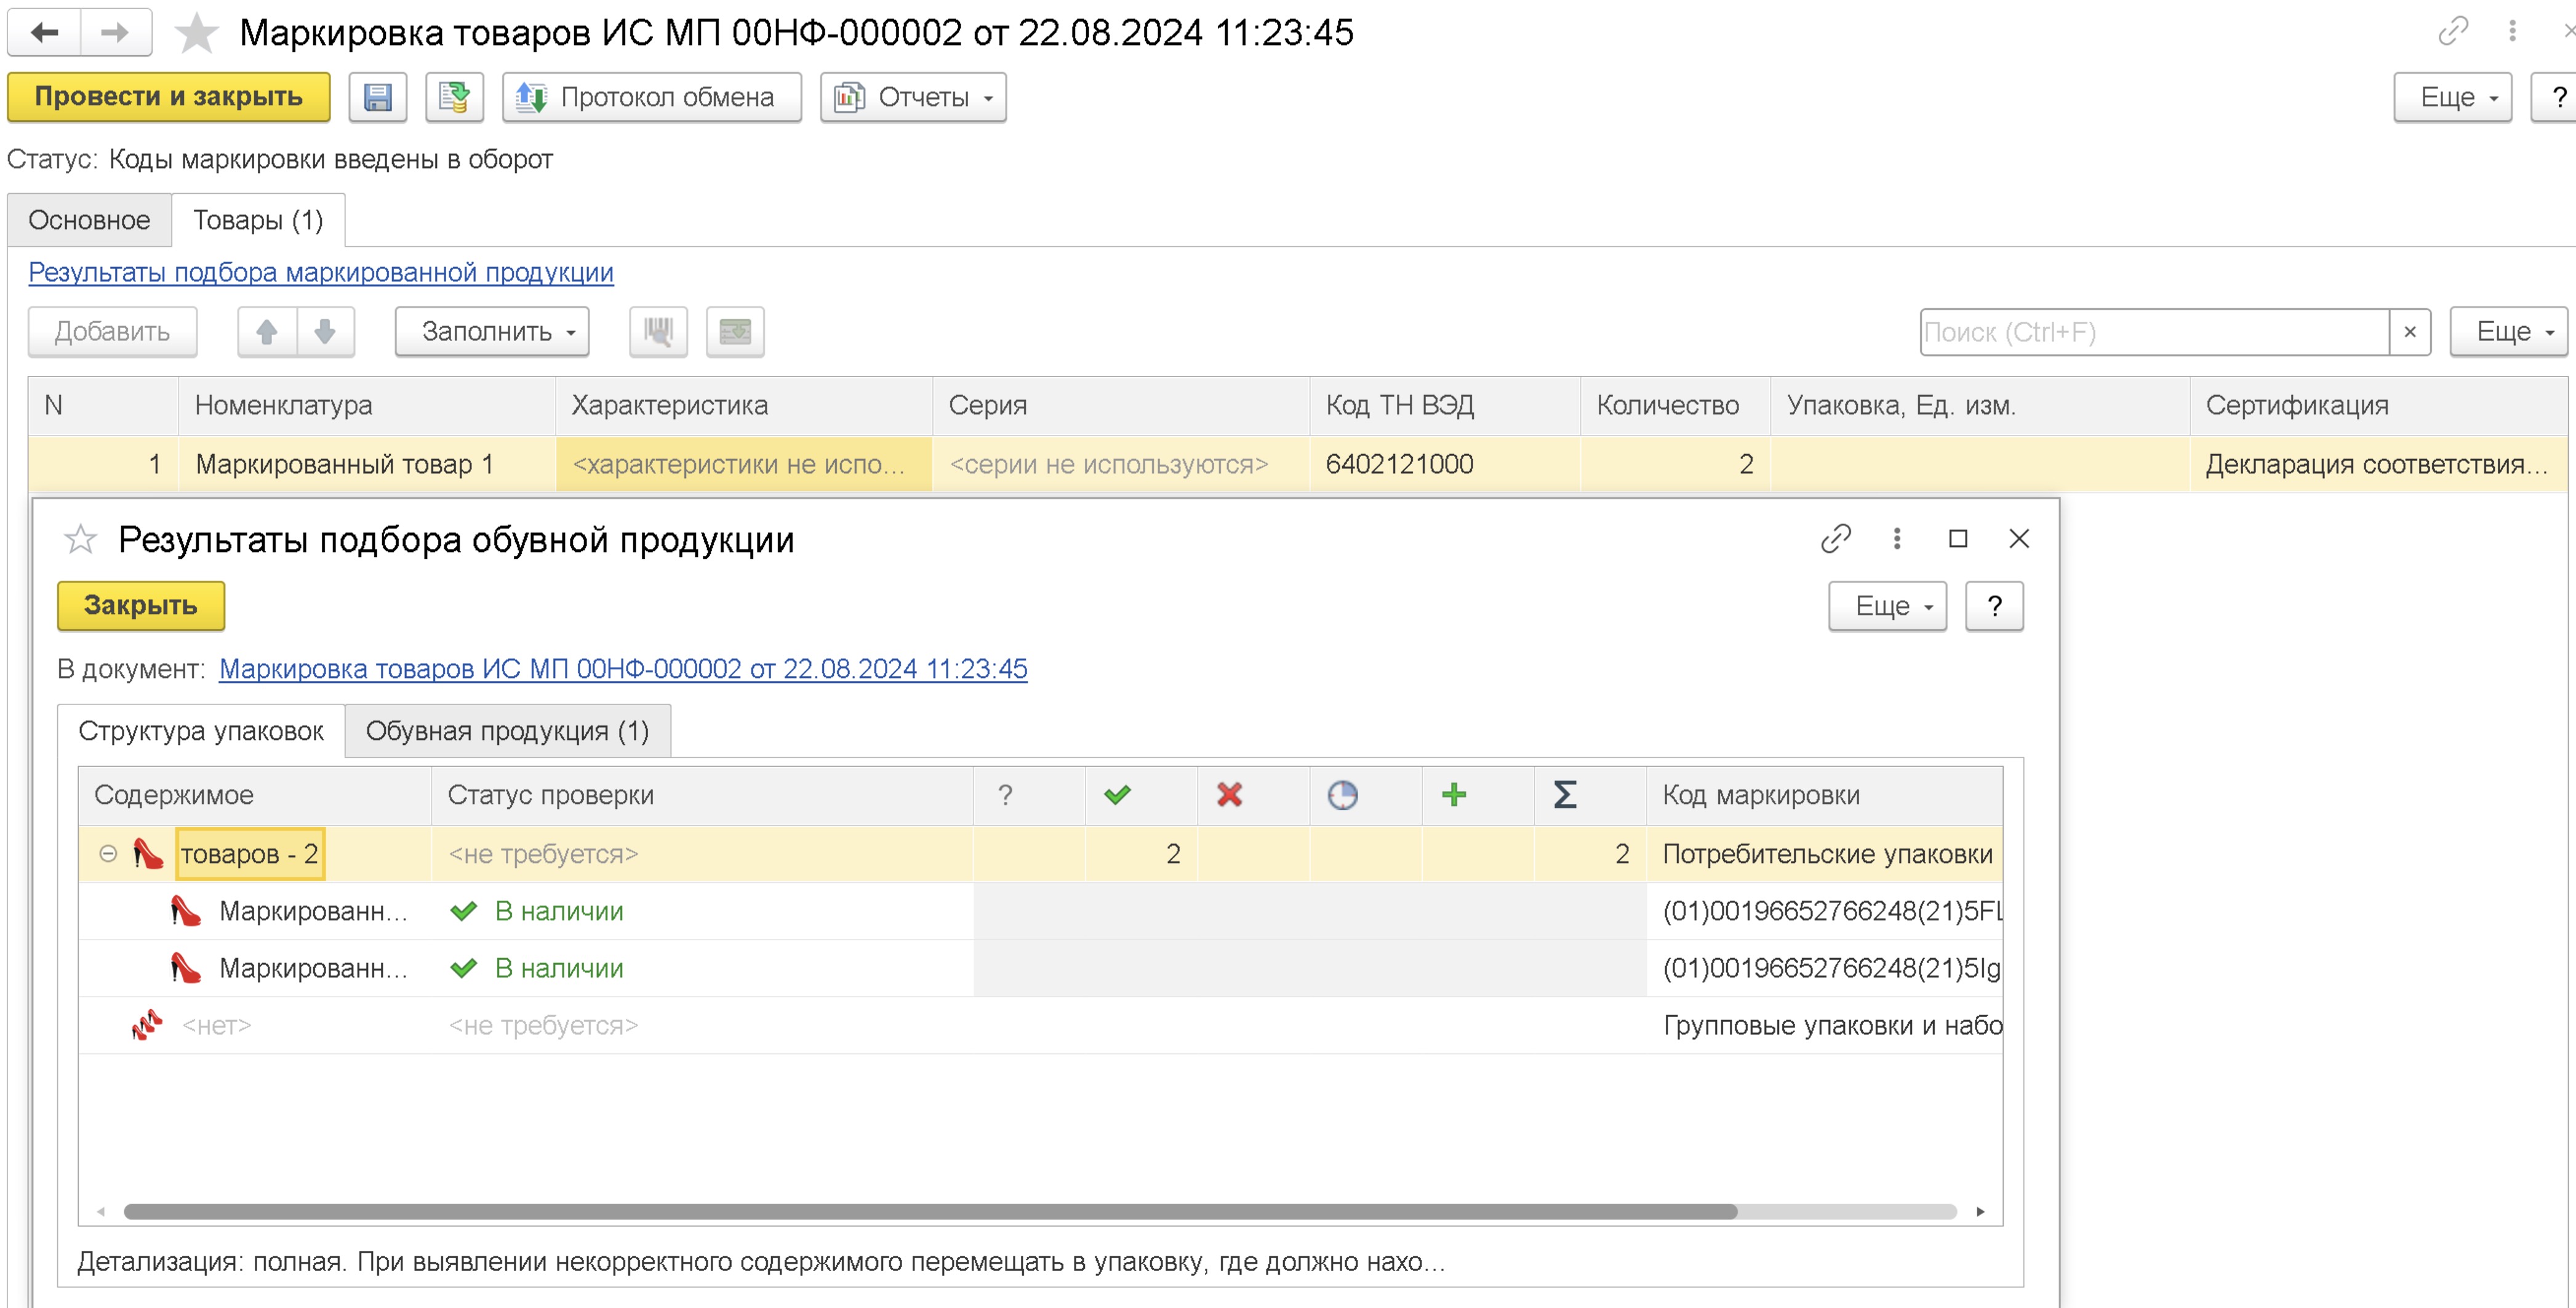Click the green load-data toolbar icon

[735, 331]
